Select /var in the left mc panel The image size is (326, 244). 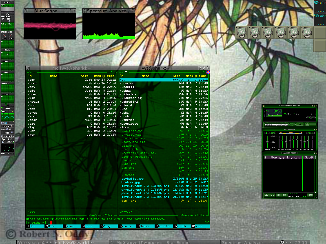(x=72, y=135)
